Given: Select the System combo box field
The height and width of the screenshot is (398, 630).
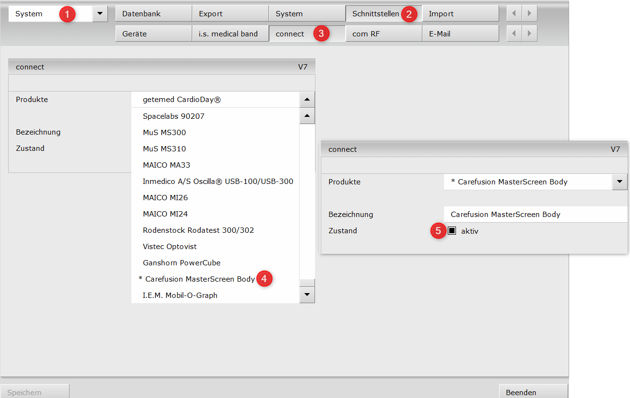Looking at the screenshot, I should pos(50,14).
